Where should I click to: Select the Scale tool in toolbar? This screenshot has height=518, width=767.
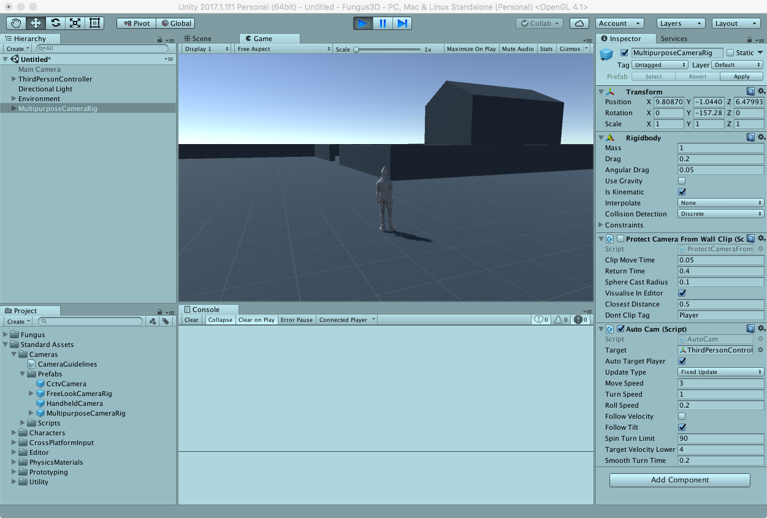pos(75,23)
